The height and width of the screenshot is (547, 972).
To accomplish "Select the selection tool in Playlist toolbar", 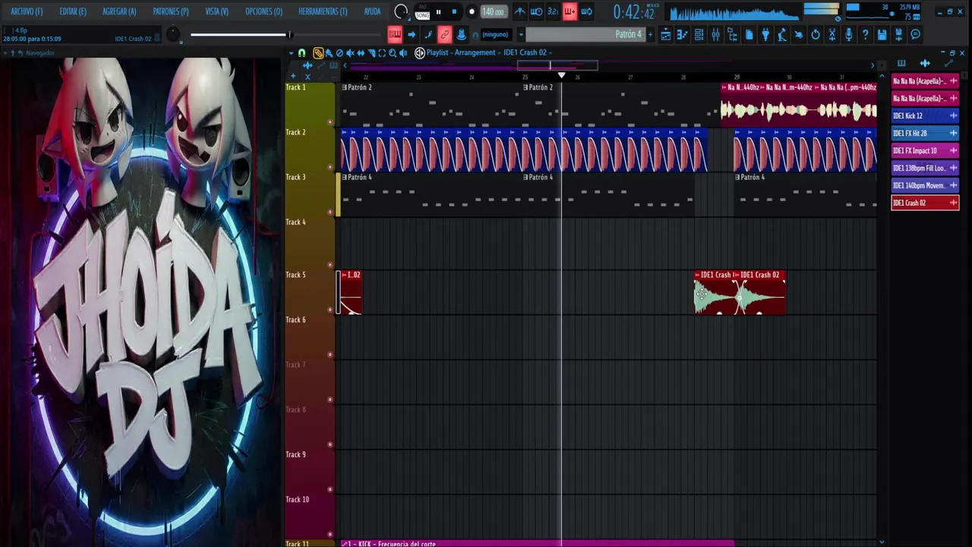I will [382, 52].
